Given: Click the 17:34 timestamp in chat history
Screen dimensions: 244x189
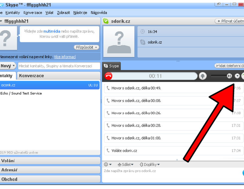Looking at the screenshot, I should click(236, 151).
